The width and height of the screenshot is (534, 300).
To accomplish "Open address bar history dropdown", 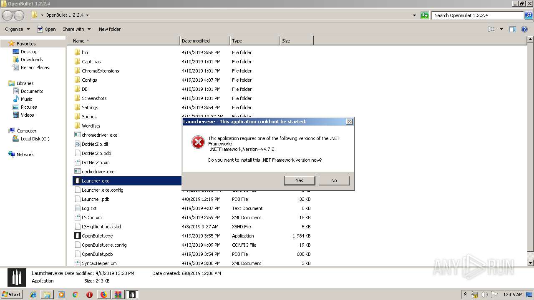I will 414,15.
